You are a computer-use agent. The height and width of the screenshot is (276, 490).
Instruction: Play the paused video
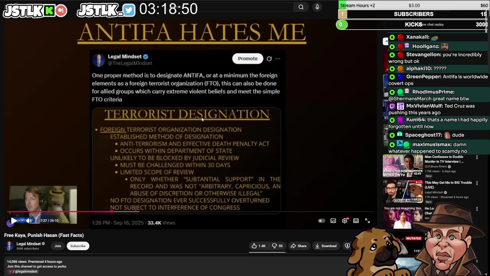[14, 221]
